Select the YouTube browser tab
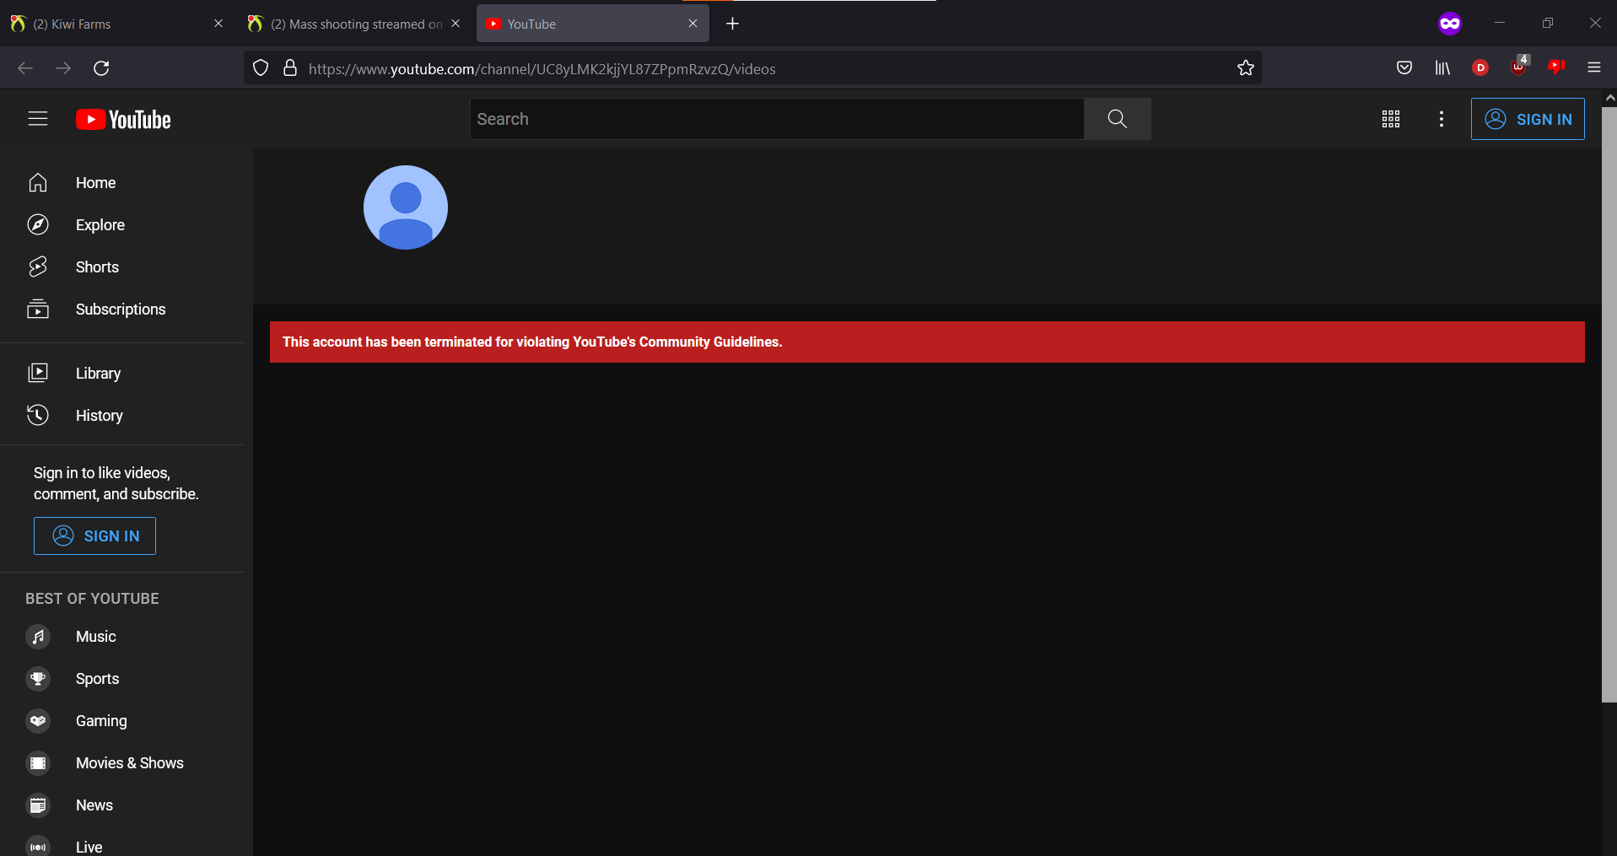Image resolution: width=1617 pixels, height=856 pixels. pos(592,24)
